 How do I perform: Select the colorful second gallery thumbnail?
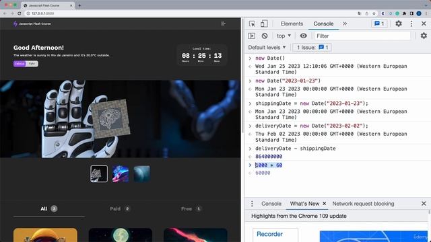click(x=121, y=173)
